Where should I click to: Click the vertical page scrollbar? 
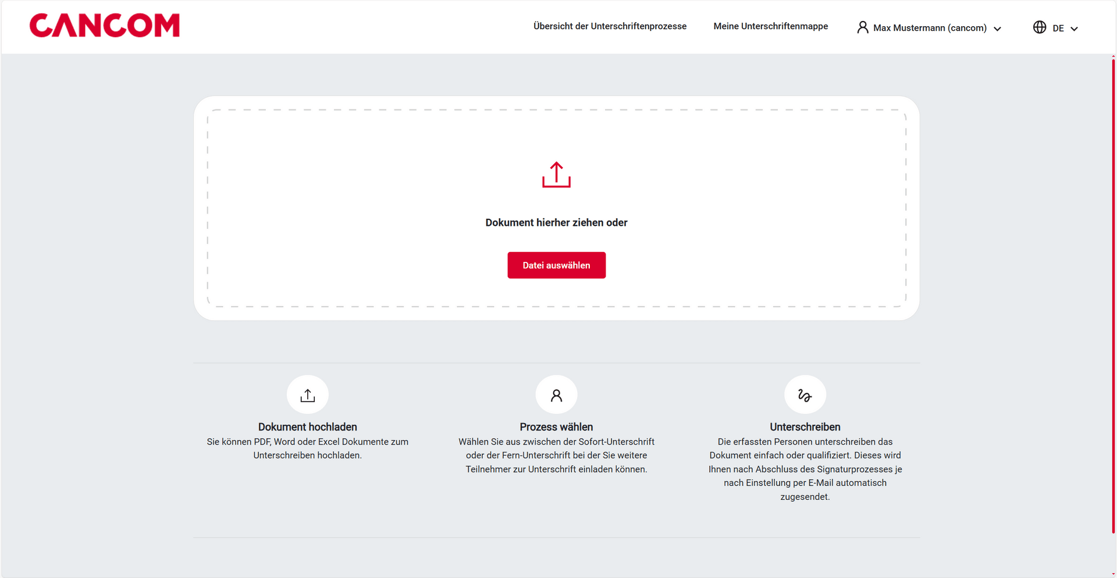pyautogui.click(x=1113, y=291)
